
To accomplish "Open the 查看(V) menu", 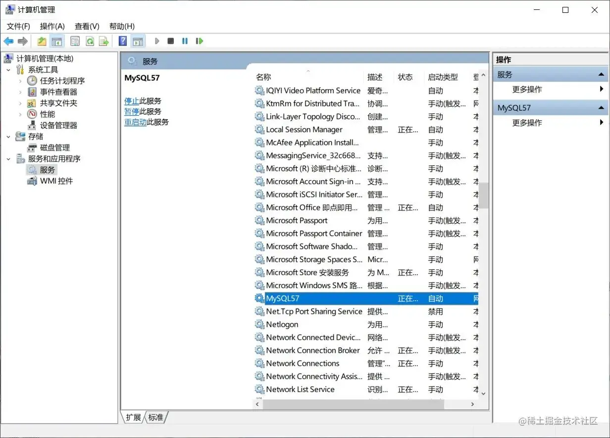I will (x=87, y=26).
